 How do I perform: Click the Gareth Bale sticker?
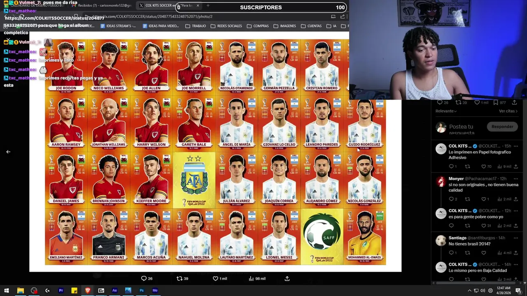point(194,123)
